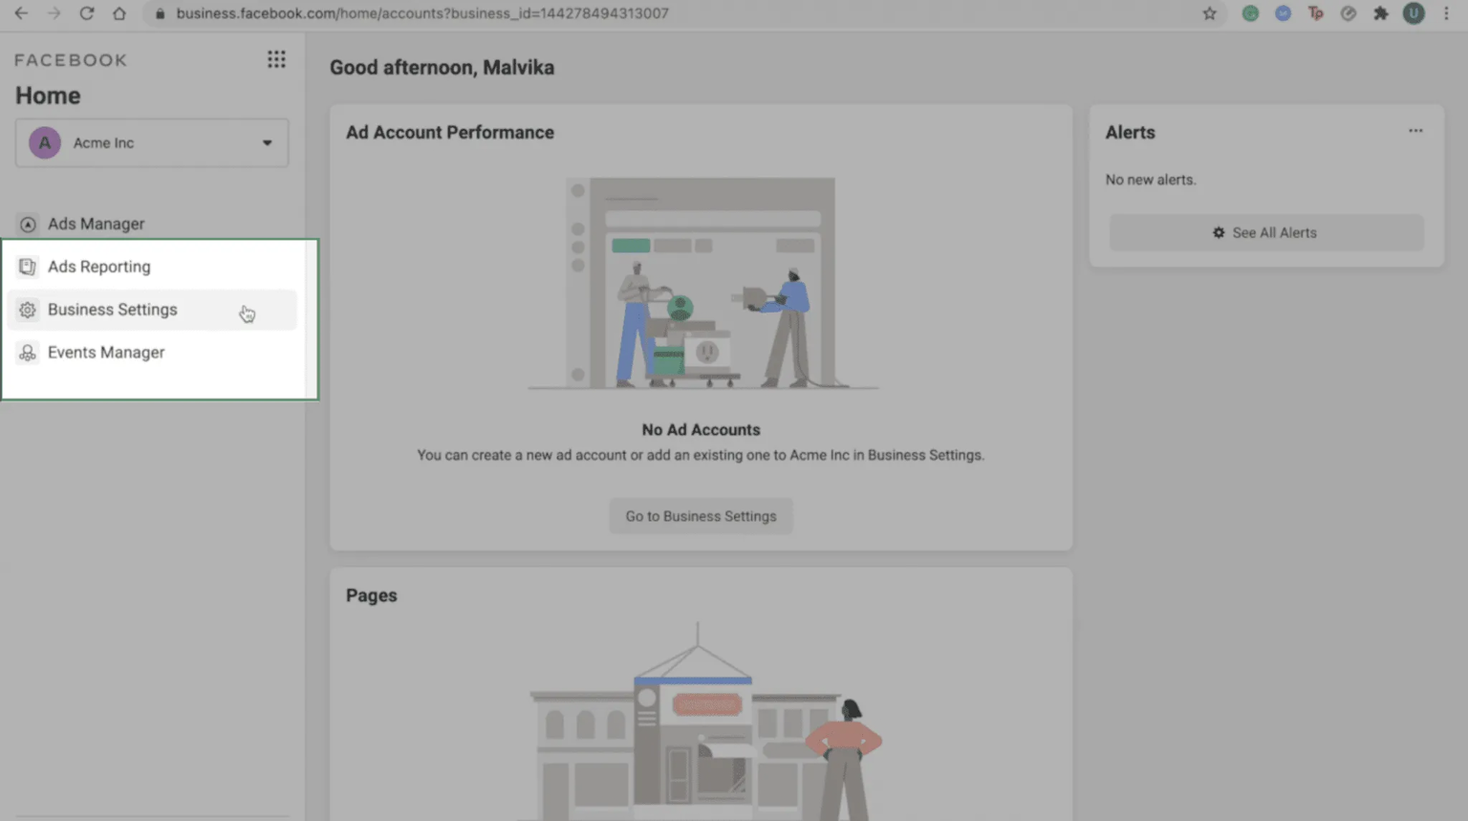Click the 'Home' sidebar heading

48,96
